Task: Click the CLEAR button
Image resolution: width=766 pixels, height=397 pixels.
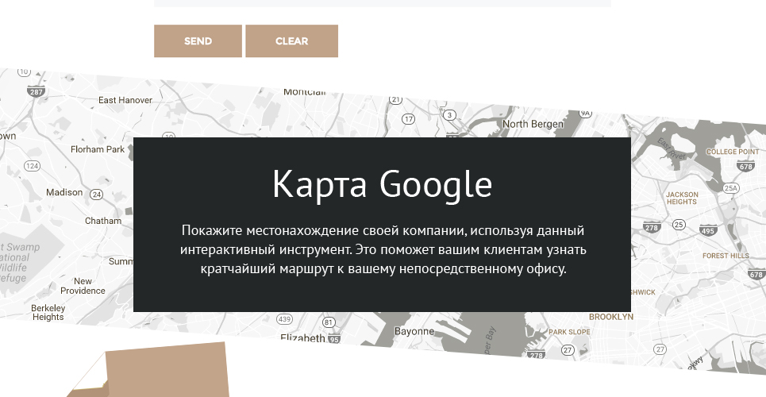Action: (291, 41)
